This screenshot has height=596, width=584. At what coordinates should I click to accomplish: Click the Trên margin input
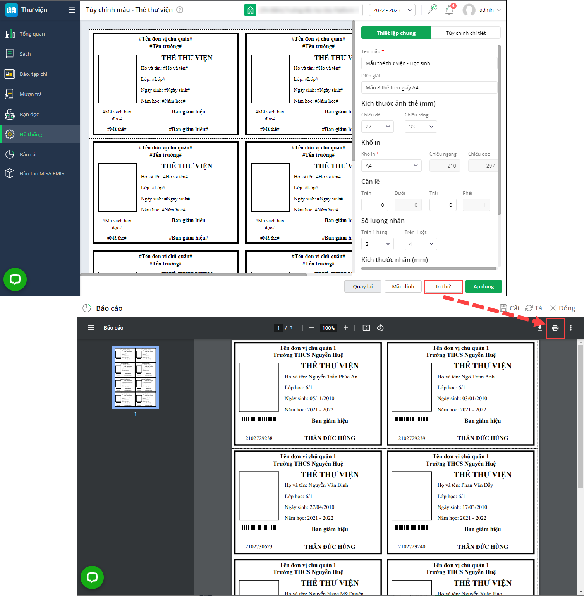coord(375,205)
